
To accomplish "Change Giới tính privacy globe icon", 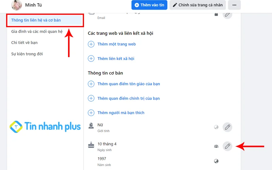I will [216, 127].
